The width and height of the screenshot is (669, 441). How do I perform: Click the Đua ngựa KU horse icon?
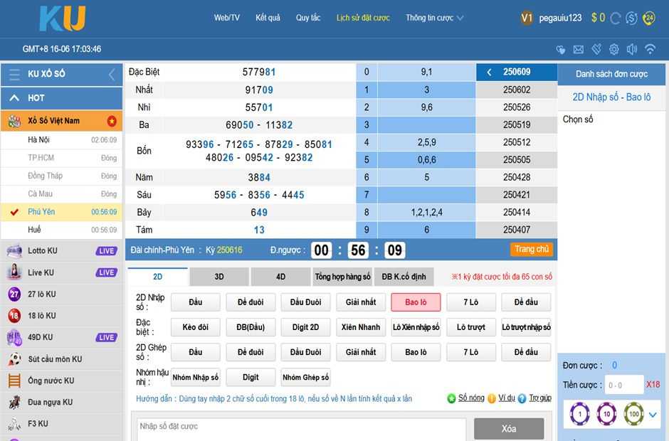point(14,402)
